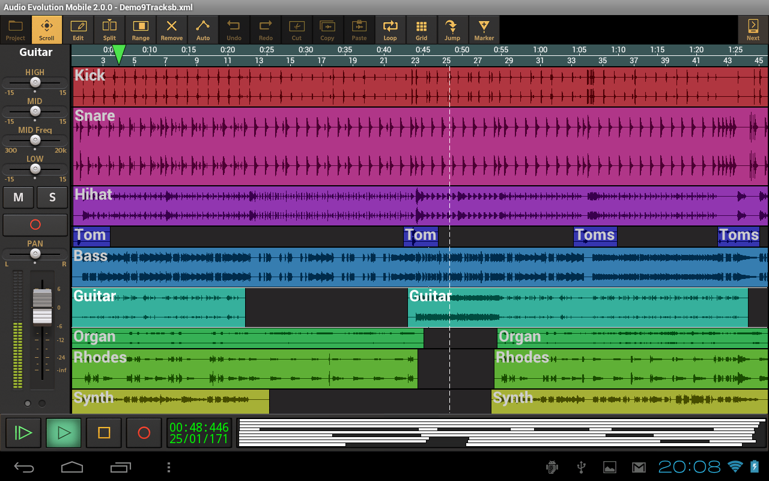
Task: Select the Edit pencil tool
Action: click(x=78, y=29)
